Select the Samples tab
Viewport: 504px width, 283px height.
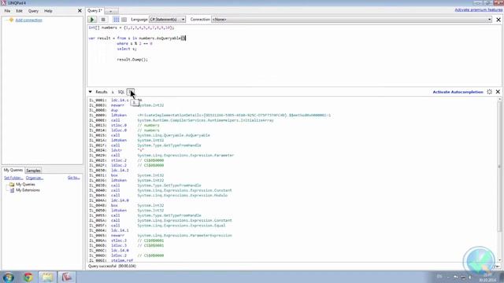tap(33, 171)
